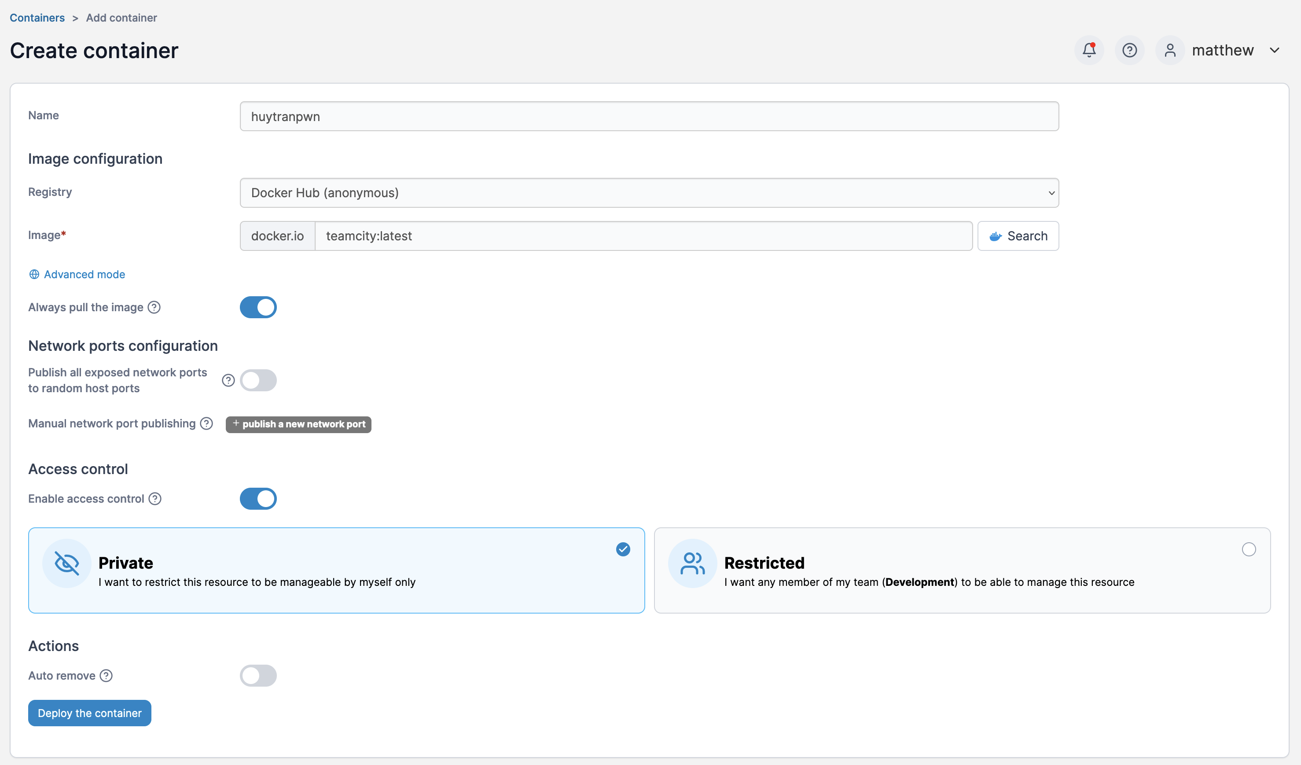Go to Containers breadcrumb link
Viewport: 1301px width, 765px height.
[x=37, y=18]
